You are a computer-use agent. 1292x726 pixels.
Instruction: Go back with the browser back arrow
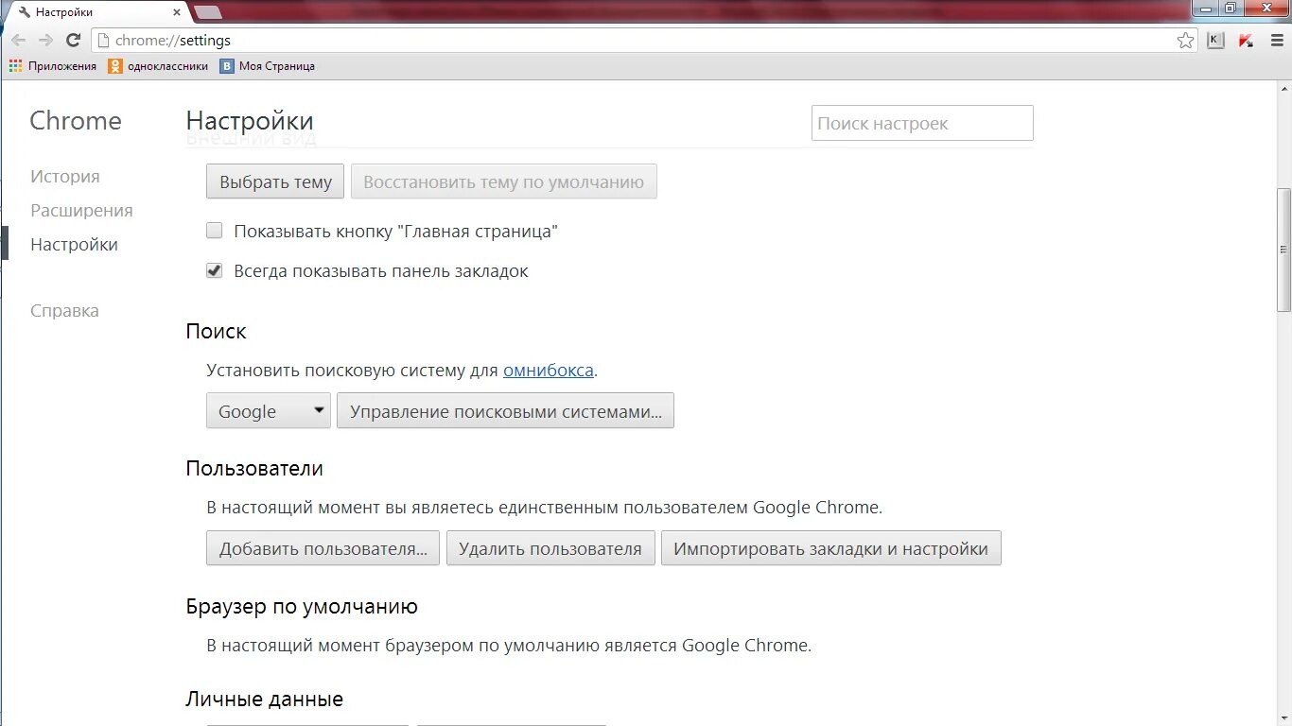[x=18, y=41]
